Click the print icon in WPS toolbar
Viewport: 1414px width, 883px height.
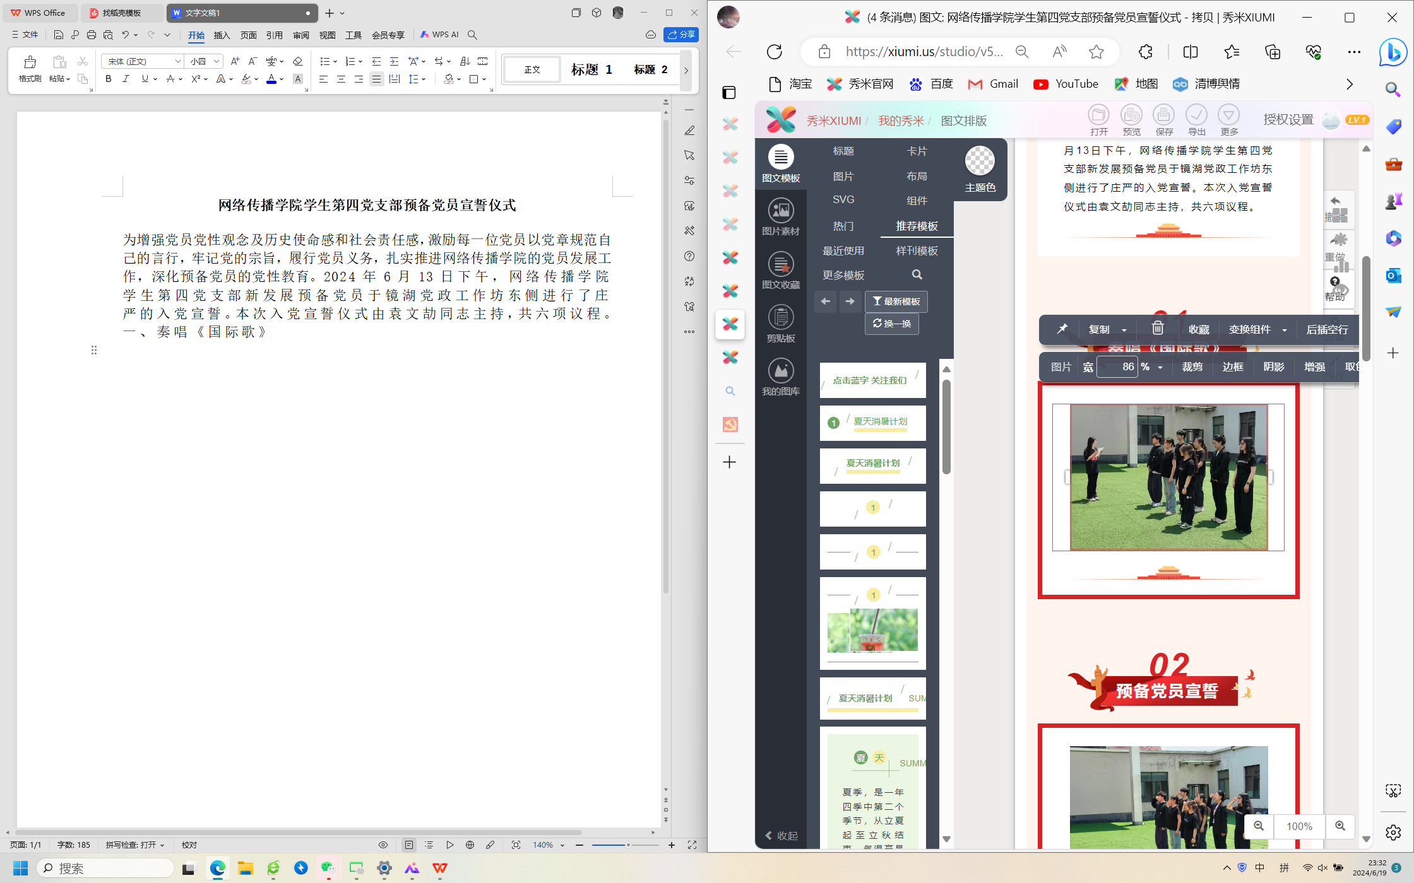[x=92, y=35]
